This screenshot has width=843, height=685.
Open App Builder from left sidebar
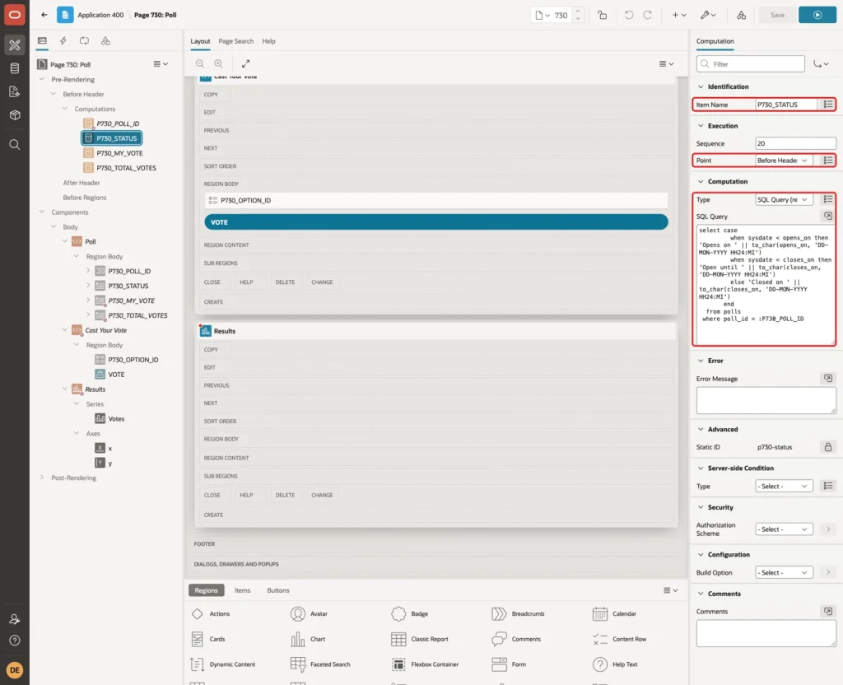(x=15, y=45)
